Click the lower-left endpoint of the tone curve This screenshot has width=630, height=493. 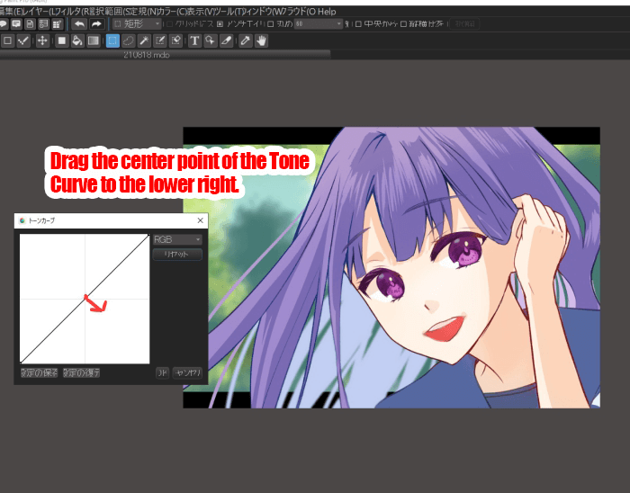click(21, 363)
